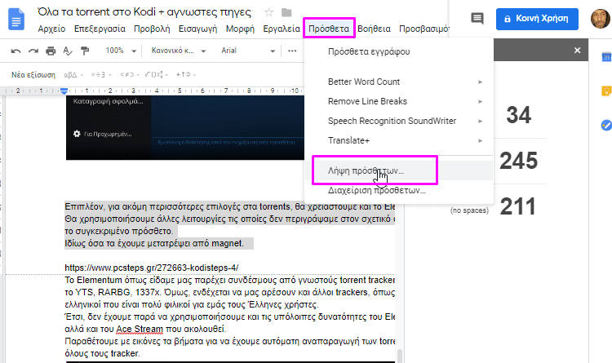Click the line 'Ιδίως όσα τα έχουμε'

(154, 244)
